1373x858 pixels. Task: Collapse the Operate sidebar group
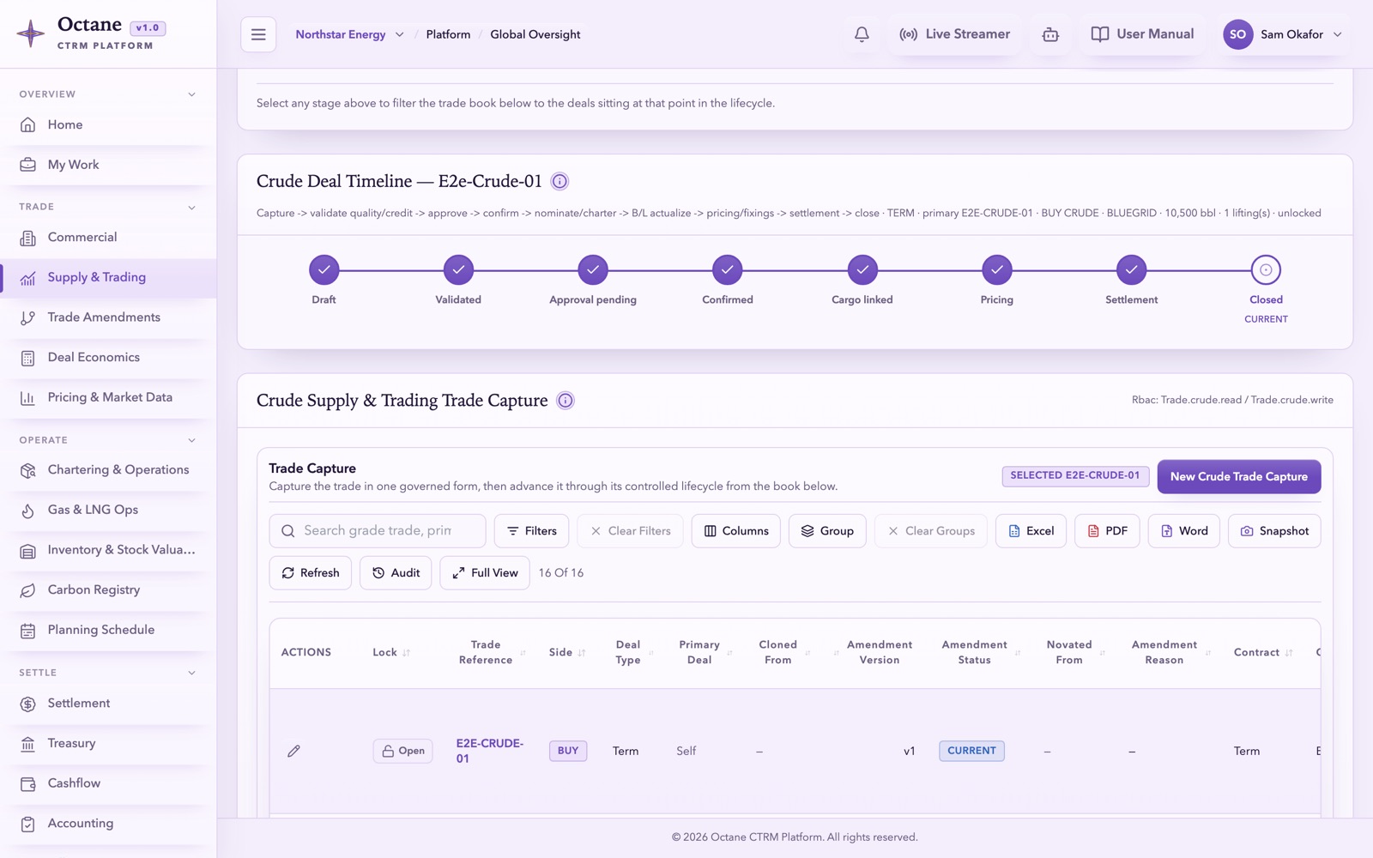point(191,440)
